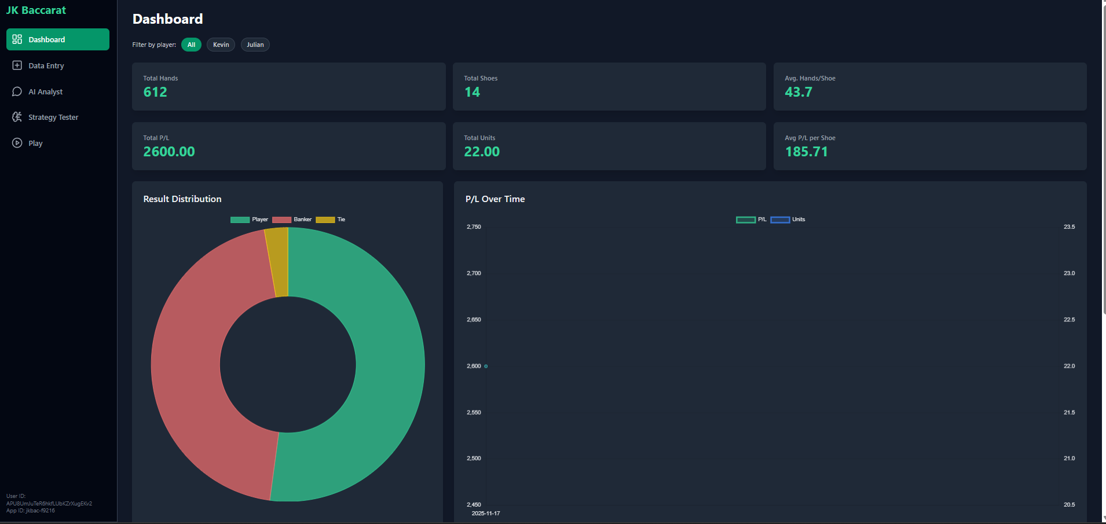This screenshot has width=1106, height=524.
Task: Select the All player filter
Action: pos(191,44)
